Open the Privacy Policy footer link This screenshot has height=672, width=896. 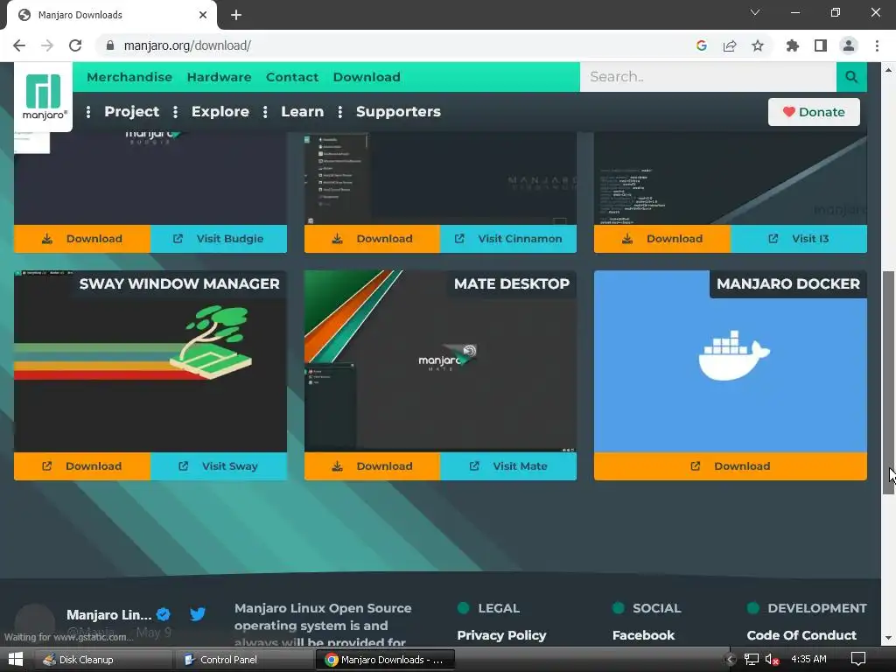coord(501,635)
